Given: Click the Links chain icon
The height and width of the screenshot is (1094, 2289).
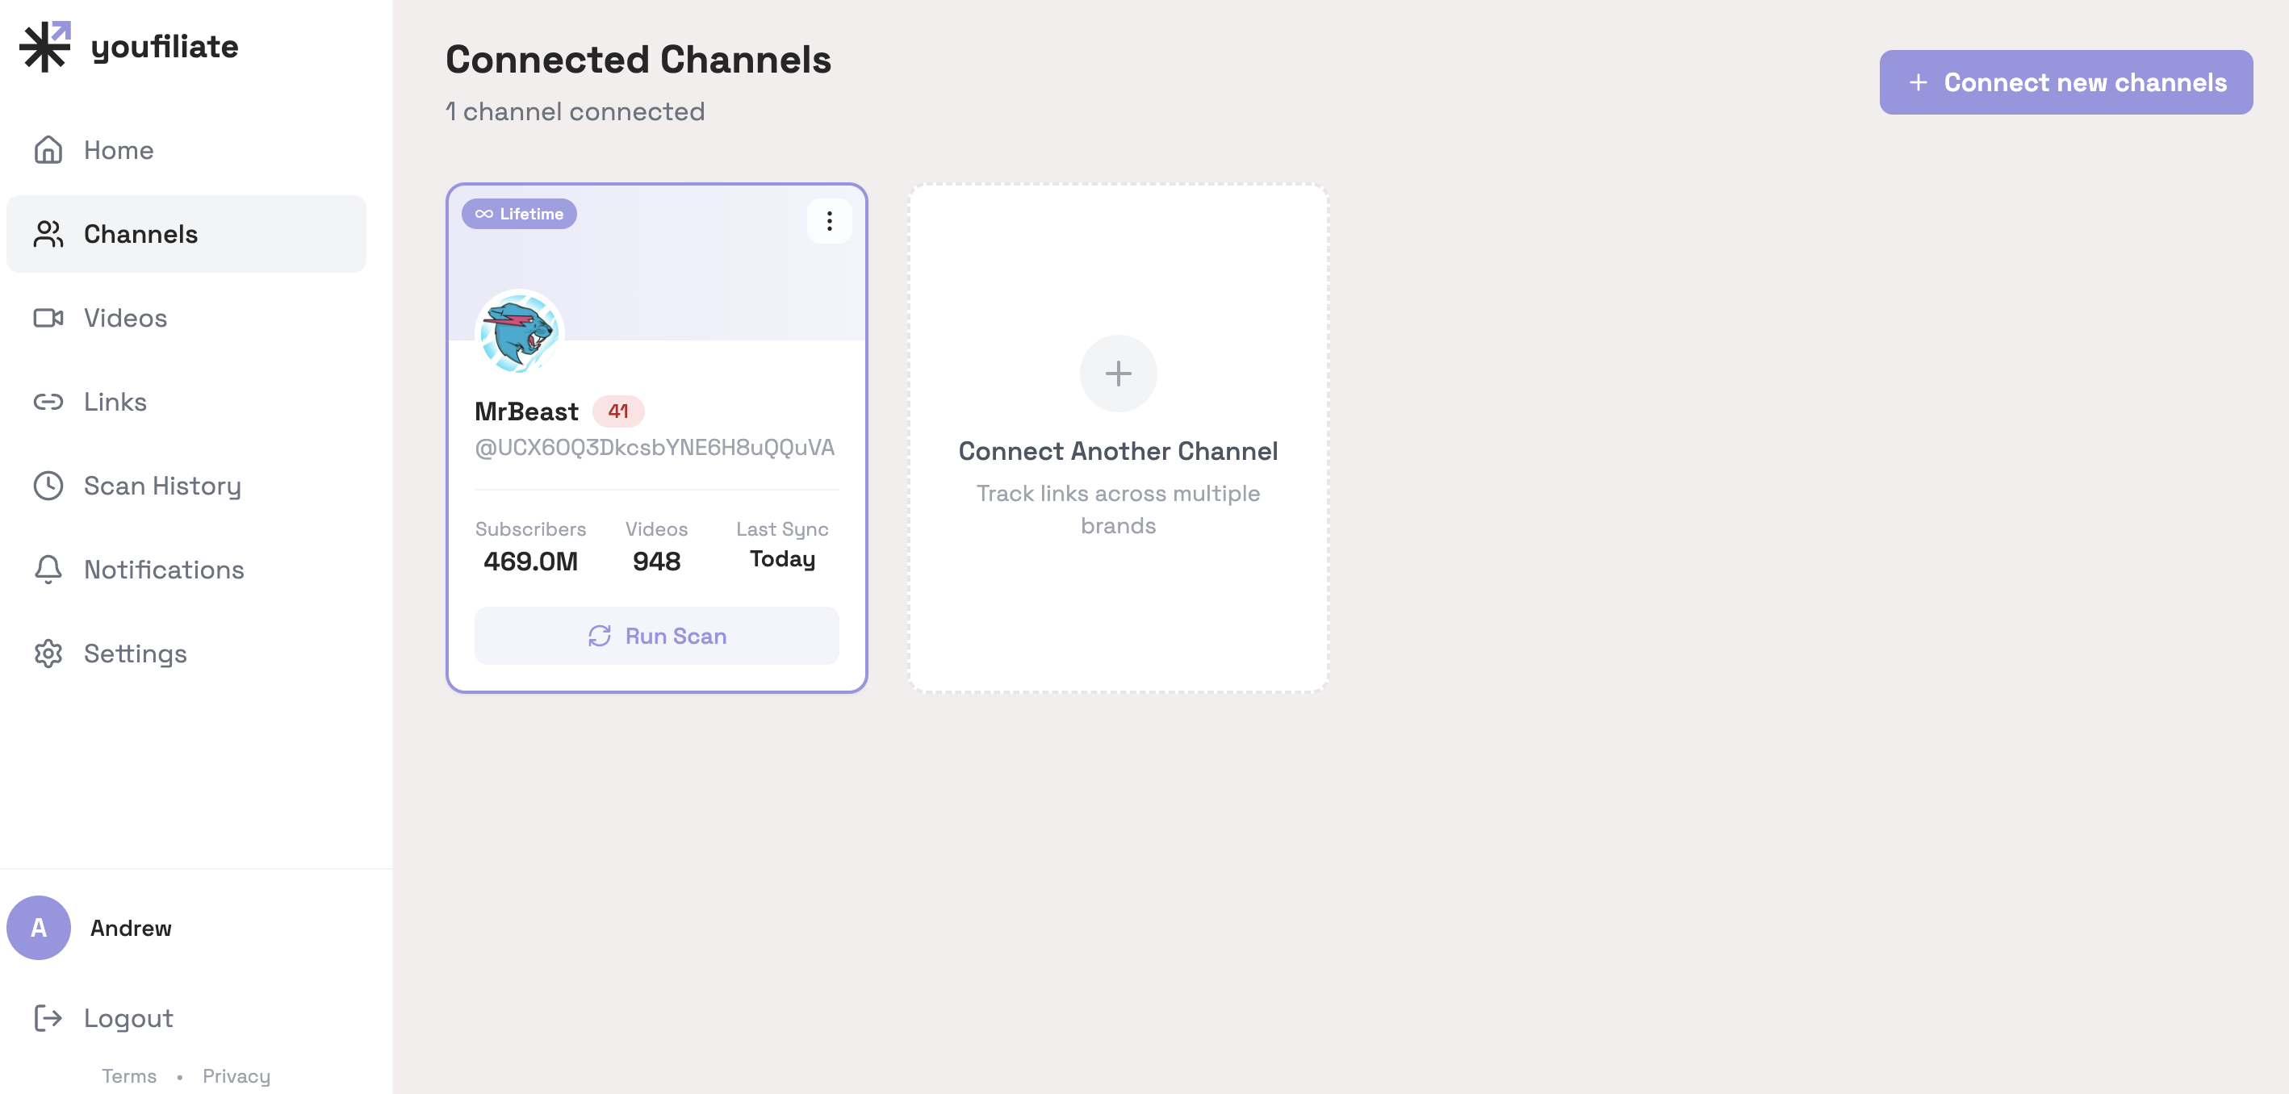Looking at the screenshot, I should coord(48,401).
